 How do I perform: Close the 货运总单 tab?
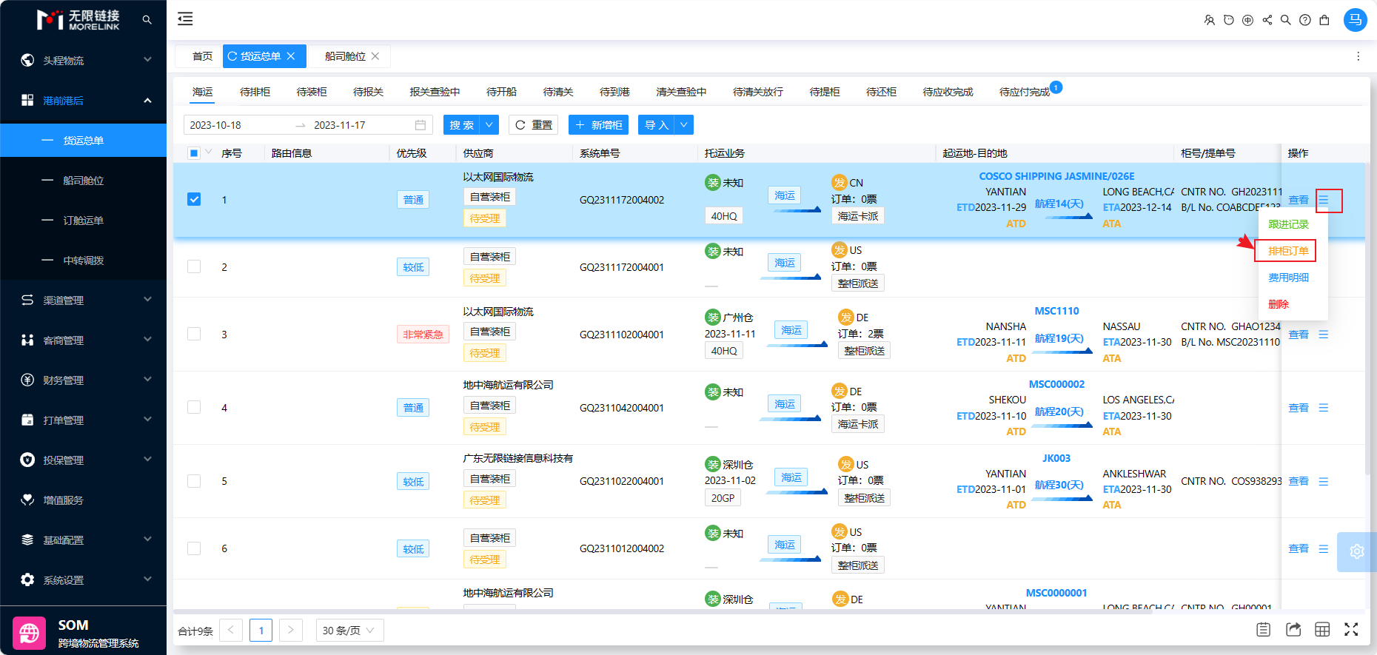pos(291,56)
